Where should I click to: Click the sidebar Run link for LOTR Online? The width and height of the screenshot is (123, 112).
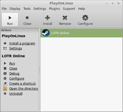(x=12, y=64)
